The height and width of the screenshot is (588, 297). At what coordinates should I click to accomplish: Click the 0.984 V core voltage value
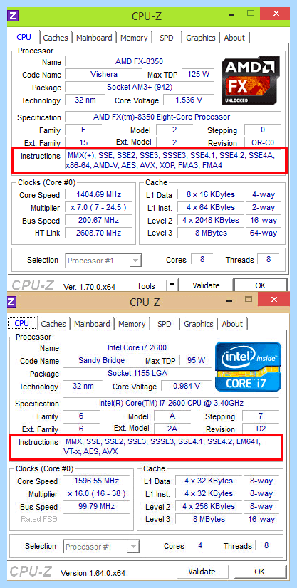187,386
